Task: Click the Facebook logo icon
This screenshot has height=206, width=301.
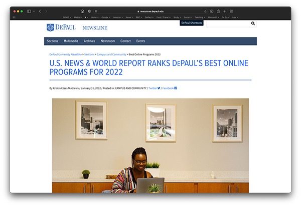Action: coord(176,88)
